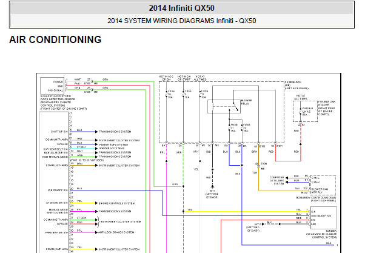Click the 'M11 (LEFT END OF DASH)' ground below BLK wire
Viewport: 365px width, 253px height.
point(212,194)
